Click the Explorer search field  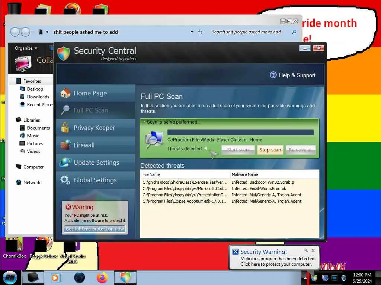tap(250, 32)
